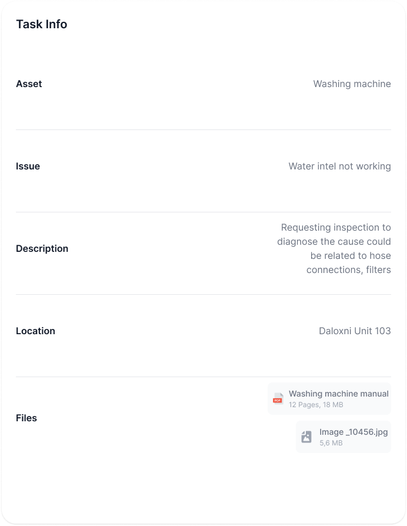Select the Files label

pyautogui.click(x=26, y=418)
